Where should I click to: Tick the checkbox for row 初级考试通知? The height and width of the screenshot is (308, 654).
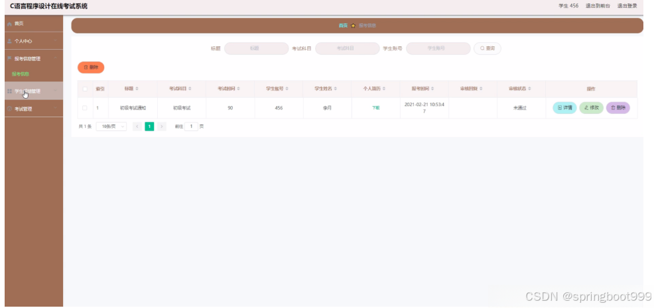[85, 108]
